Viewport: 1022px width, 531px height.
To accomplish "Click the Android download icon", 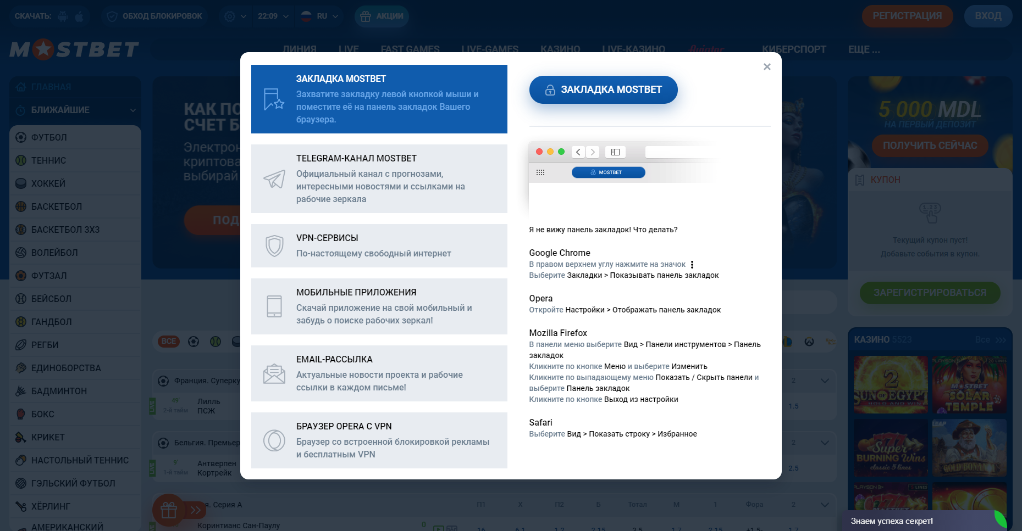I will coord(63,16).
